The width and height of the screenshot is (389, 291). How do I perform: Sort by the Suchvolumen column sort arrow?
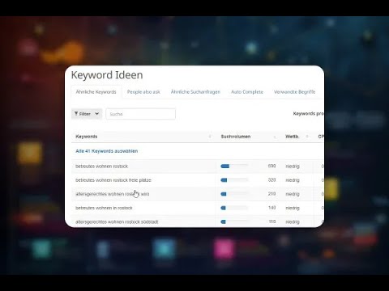coord(275,137)
